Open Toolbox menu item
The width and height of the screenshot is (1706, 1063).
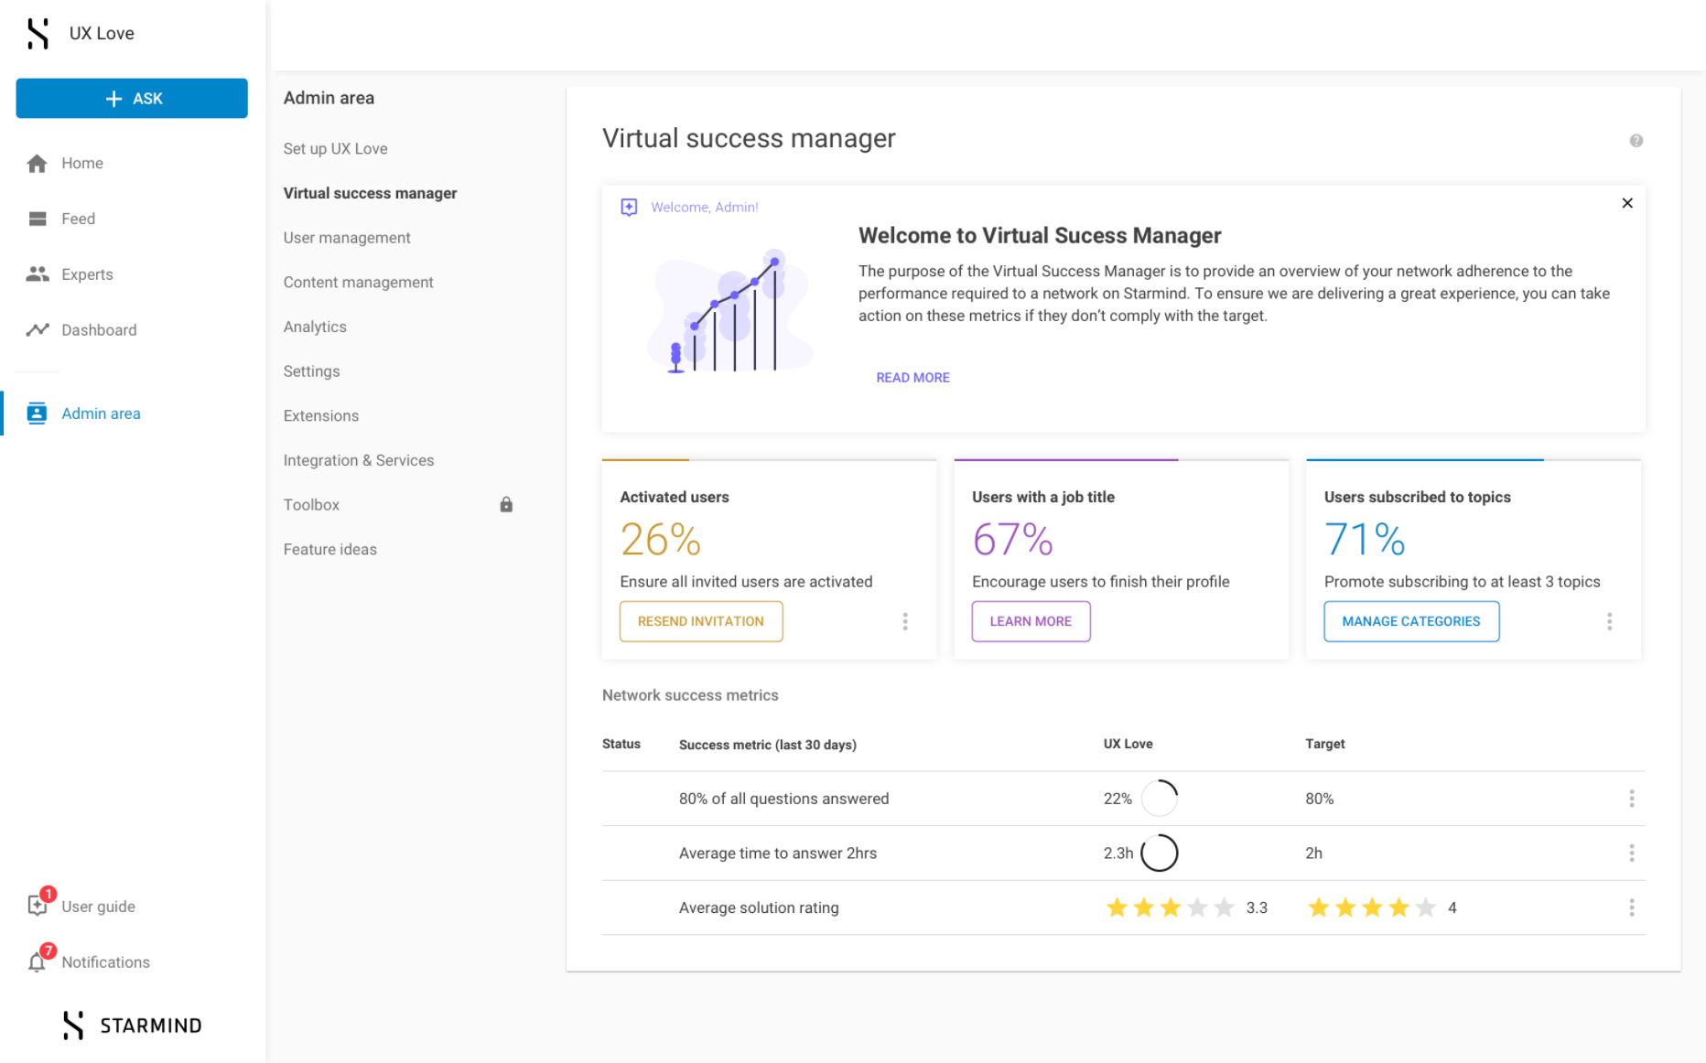pos(311,505)
